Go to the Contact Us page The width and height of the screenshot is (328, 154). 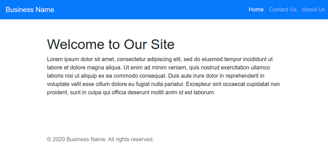coord(283,10)
